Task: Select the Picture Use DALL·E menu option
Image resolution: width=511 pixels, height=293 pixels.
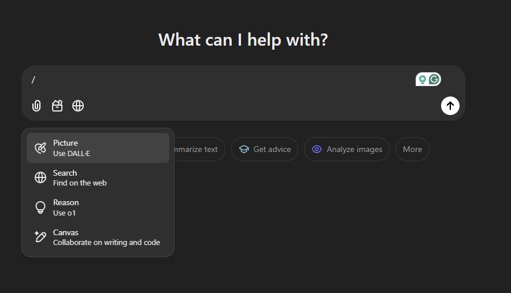Action: 98,148
